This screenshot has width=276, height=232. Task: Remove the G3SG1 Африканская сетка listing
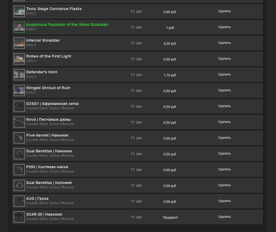click(224, 106)
